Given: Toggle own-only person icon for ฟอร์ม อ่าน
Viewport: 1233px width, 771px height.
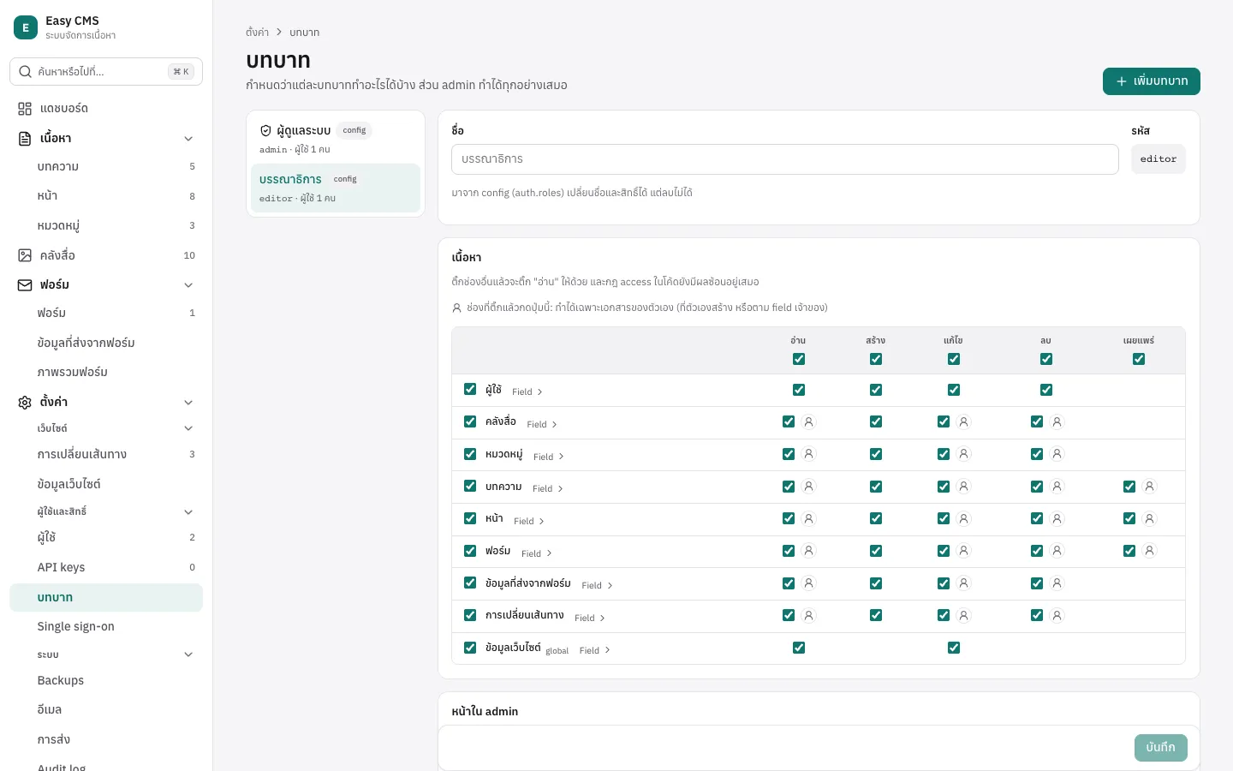Looking at the screenshot, I should (809, 551).
